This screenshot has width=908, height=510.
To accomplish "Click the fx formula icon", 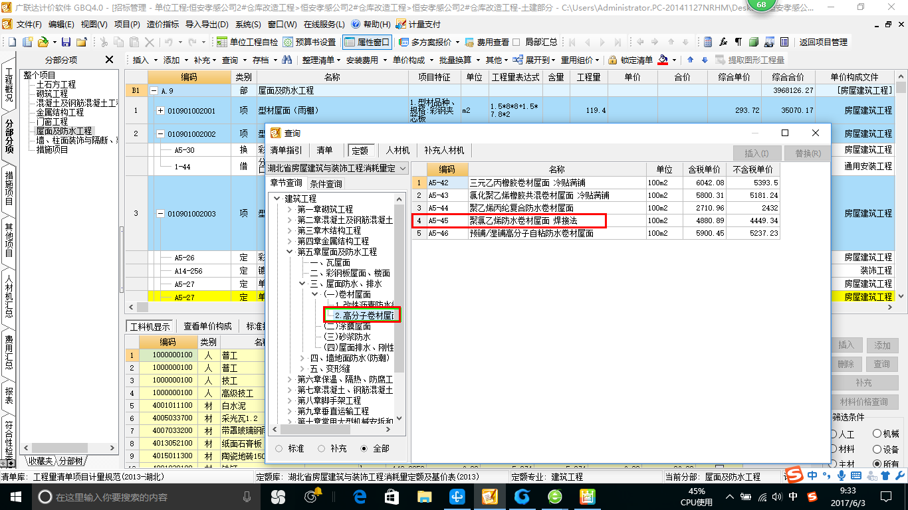I will tap(723, 42).
